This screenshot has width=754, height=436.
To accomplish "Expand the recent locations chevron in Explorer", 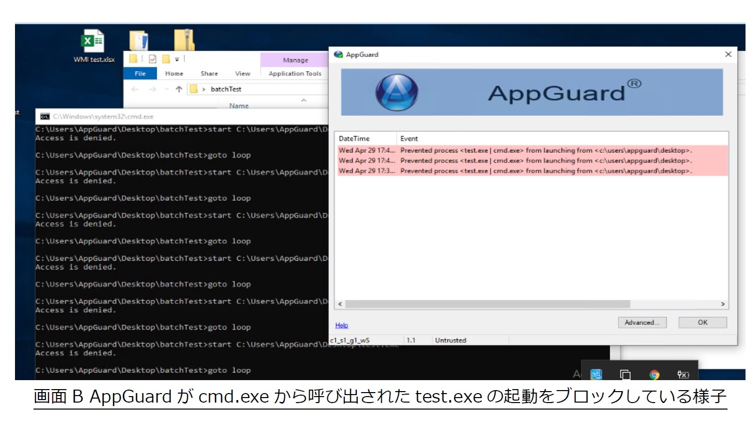I will pyautogui.click(x=166, y=89).
